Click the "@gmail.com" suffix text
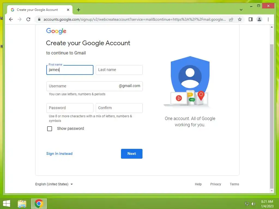This screenshot has height=209, width=279. [x=129, y=86]
